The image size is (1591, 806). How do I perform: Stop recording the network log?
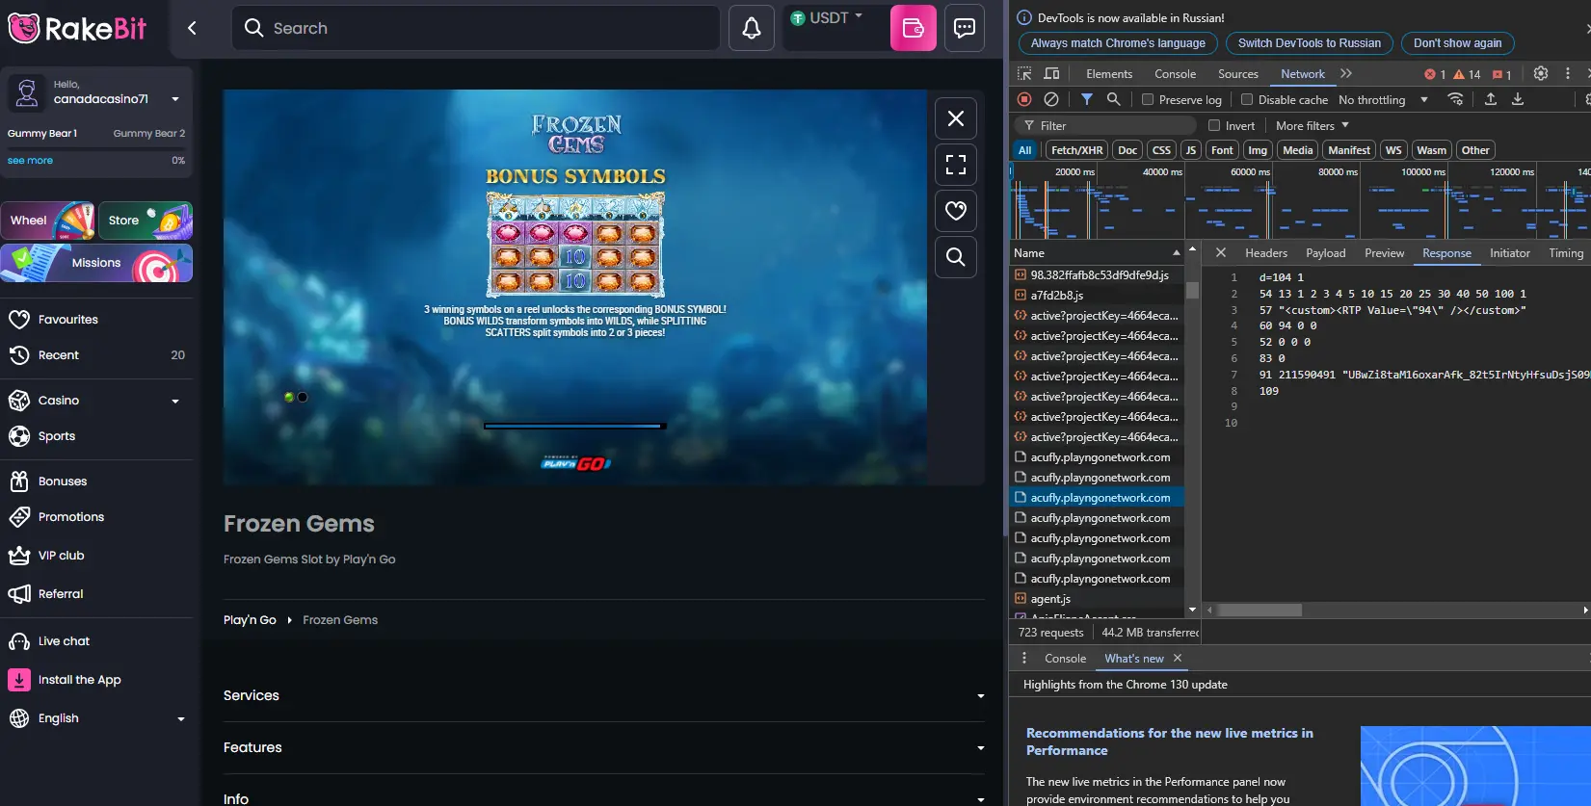[x=1024, y=99]
